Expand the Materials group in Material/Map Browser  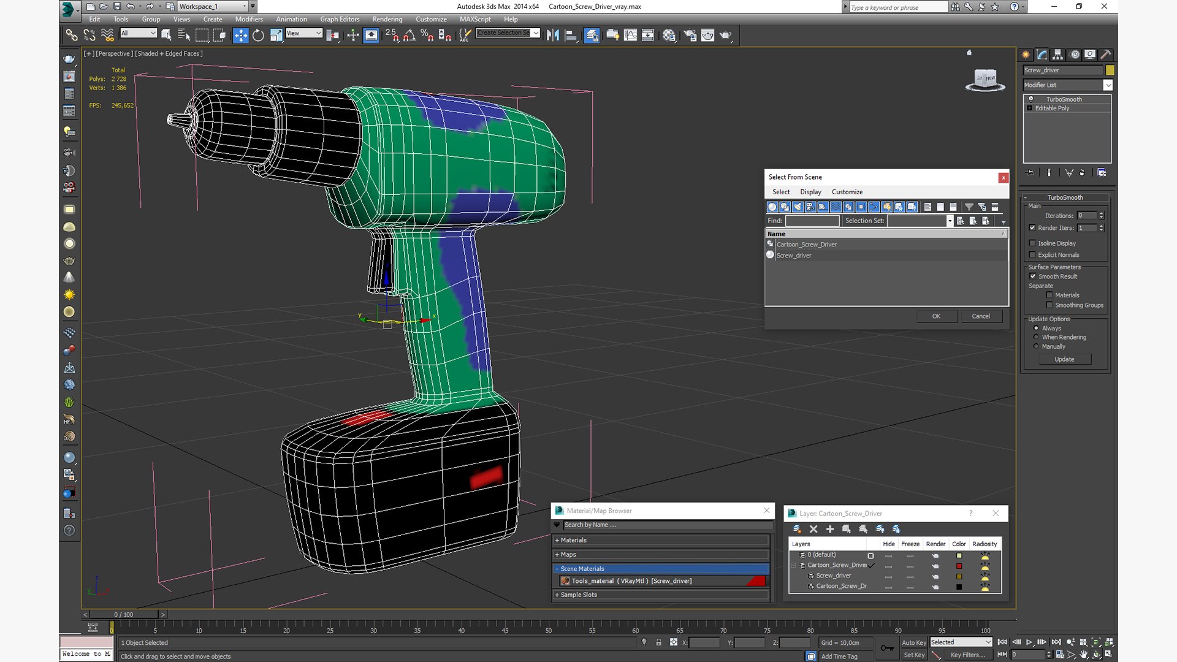[660, 540]
